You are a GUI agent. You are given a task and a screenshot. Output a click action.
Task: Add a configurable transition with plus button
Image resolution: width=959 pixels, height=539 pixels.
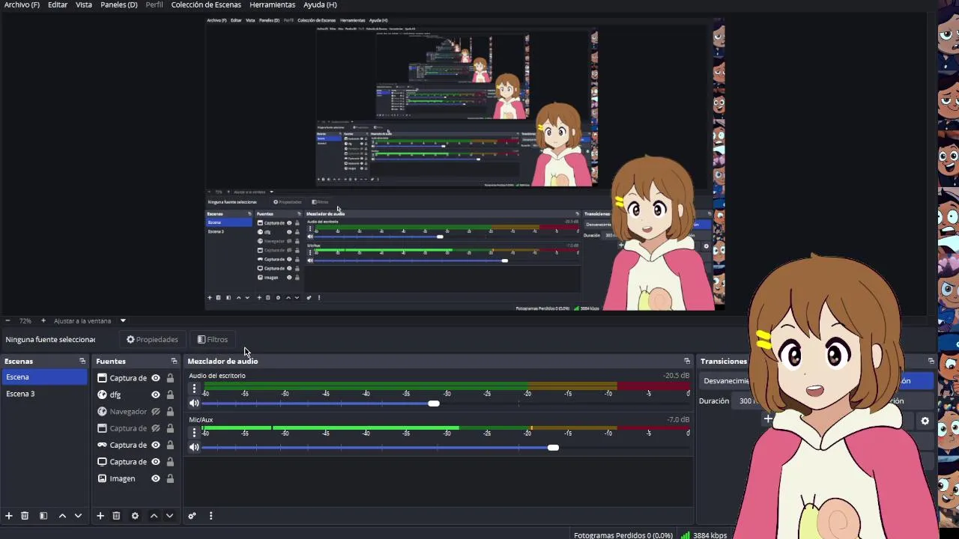[768, 420]
